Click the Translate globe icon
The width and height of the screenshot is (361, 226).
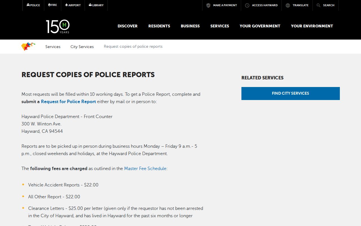(x=288, y=5)
